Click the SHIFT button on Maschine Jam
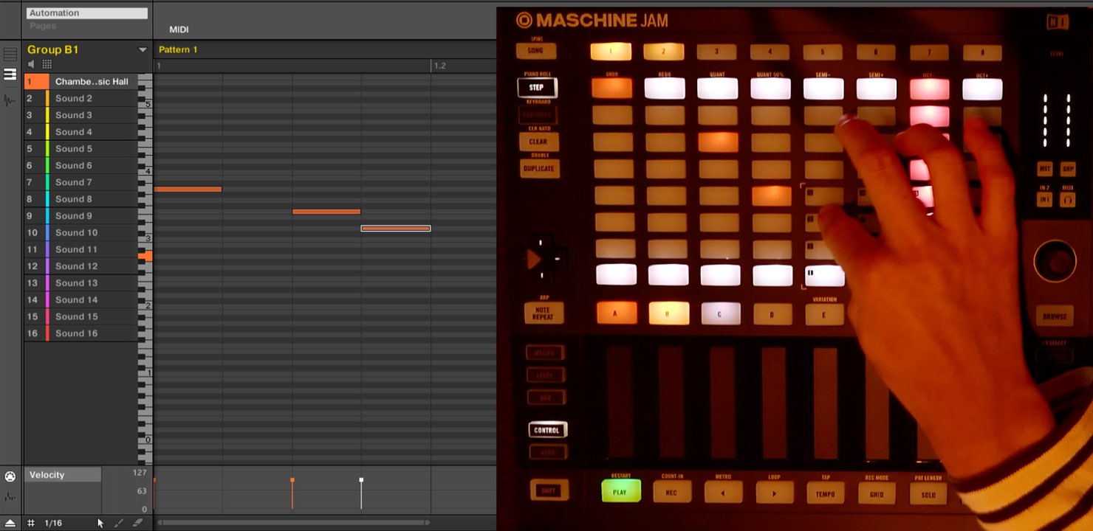1093x531 pixels. (x=549, y=490)
